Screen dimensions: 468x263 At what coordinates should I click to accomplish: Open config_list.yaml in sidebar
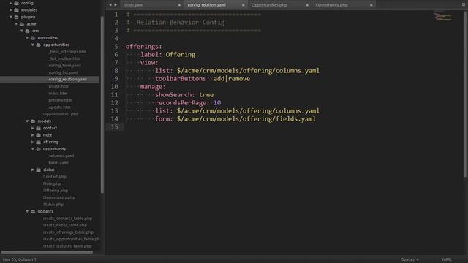click(63, 72)
